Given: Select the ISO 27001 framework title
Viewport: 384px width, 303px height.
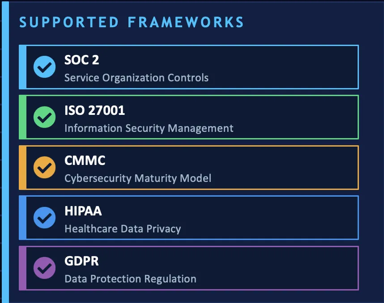Looking at the screenshot, I should pyautogui.click(x=94, y=110).
